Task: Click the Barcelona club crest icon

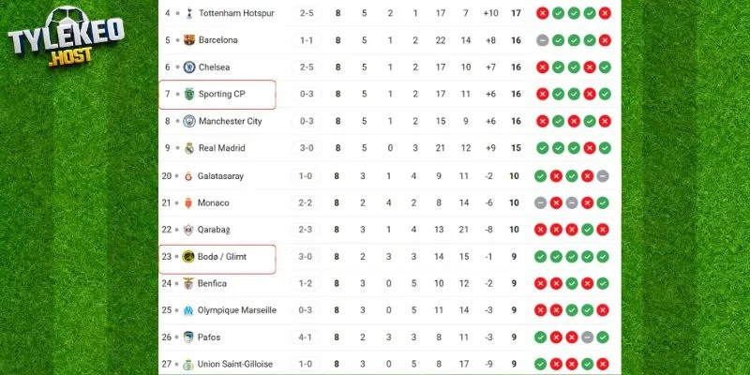Action: [188, 40]
